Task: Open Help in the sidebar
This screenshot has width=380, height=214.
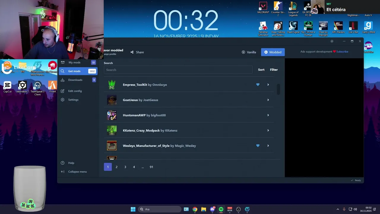Action: (78, 163)
